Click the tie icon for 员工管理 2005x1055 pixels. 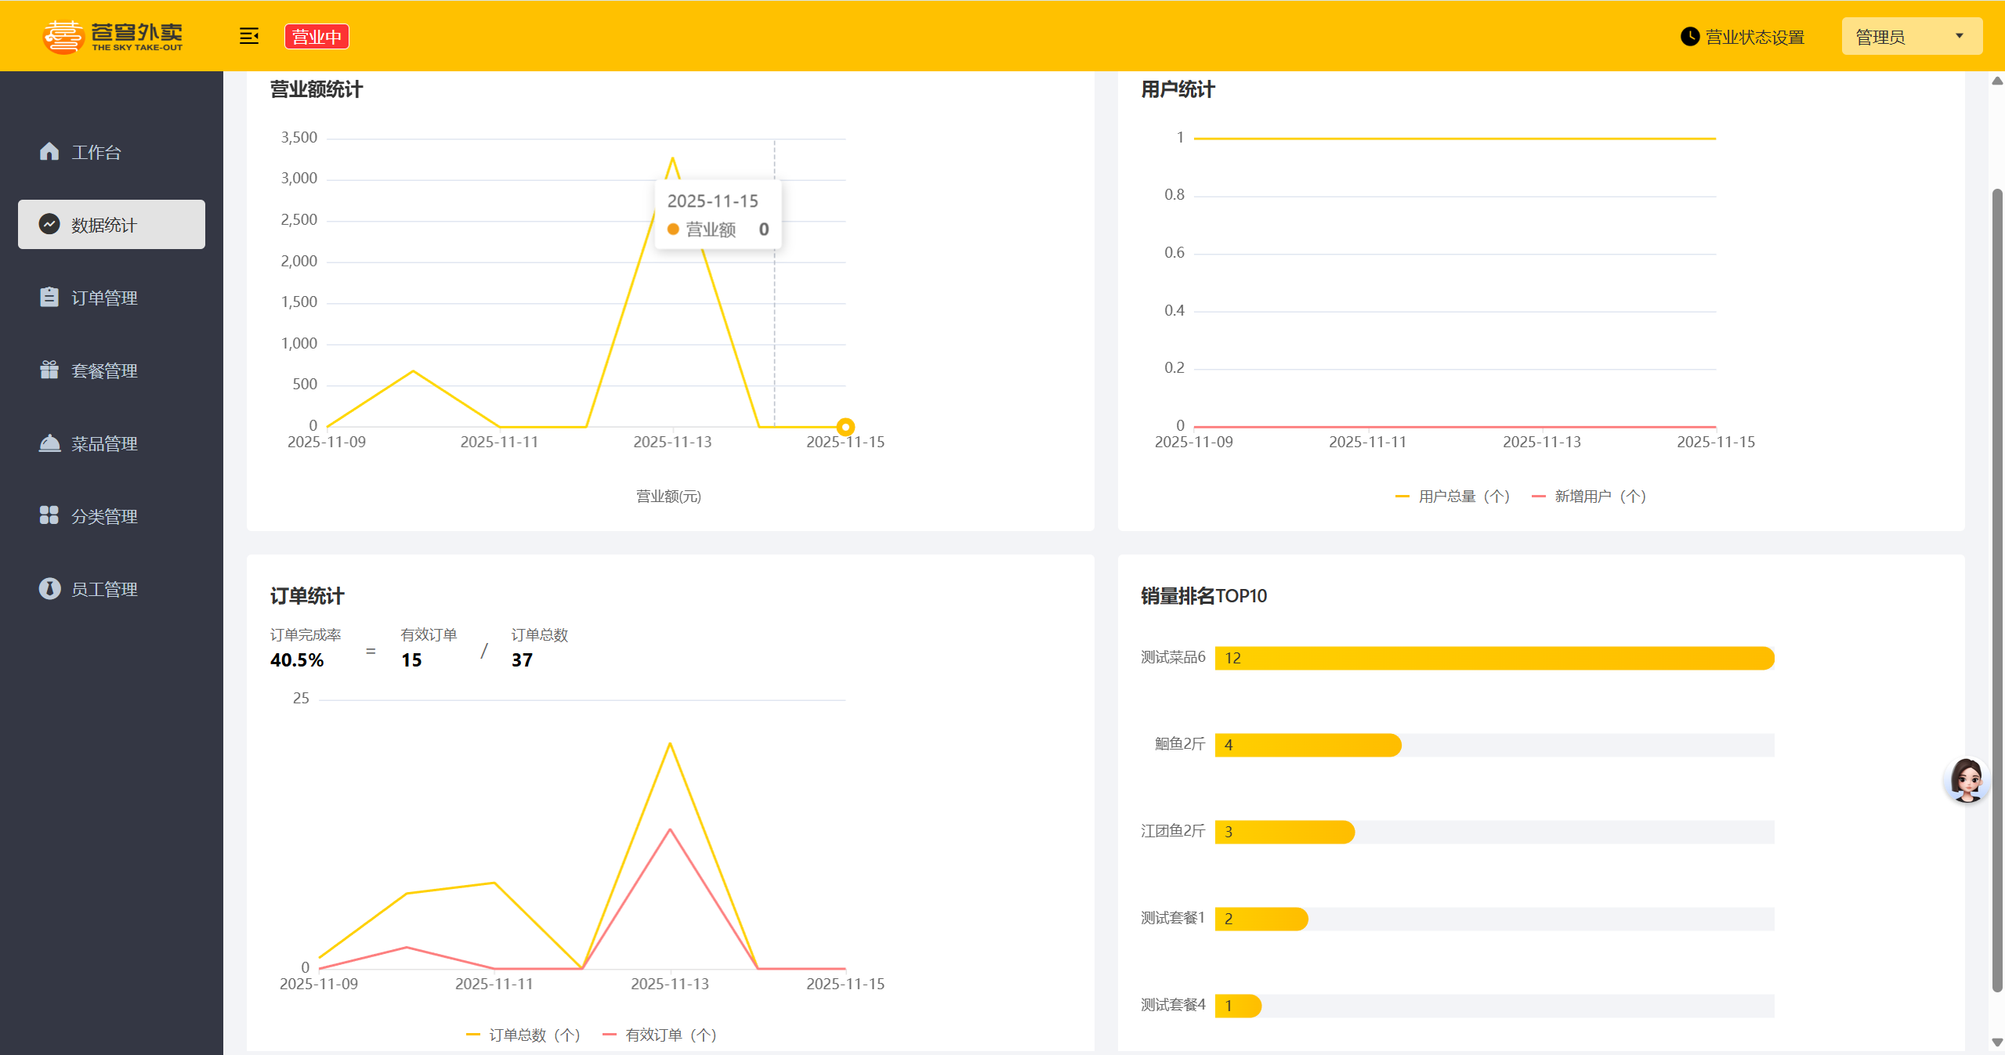(x=49, y=588)
